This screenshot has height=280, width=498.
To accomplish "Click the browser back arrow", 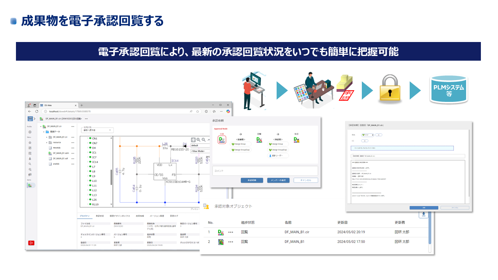I will tap(30, 111).
